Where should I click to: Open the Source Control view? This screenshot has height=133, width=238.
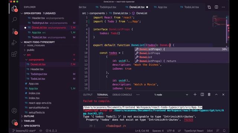pos(14,31)
